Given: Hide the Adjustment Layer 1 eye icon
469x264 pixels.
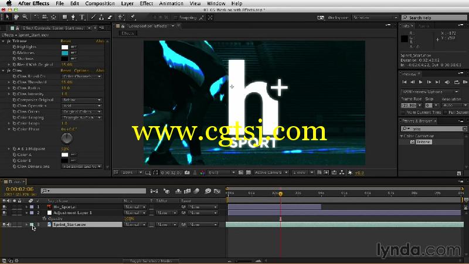Looking at the screenshot, I should 4,213.
